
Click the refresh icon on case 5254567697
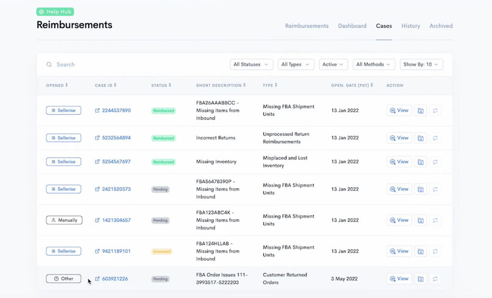(x=434, y=161)
